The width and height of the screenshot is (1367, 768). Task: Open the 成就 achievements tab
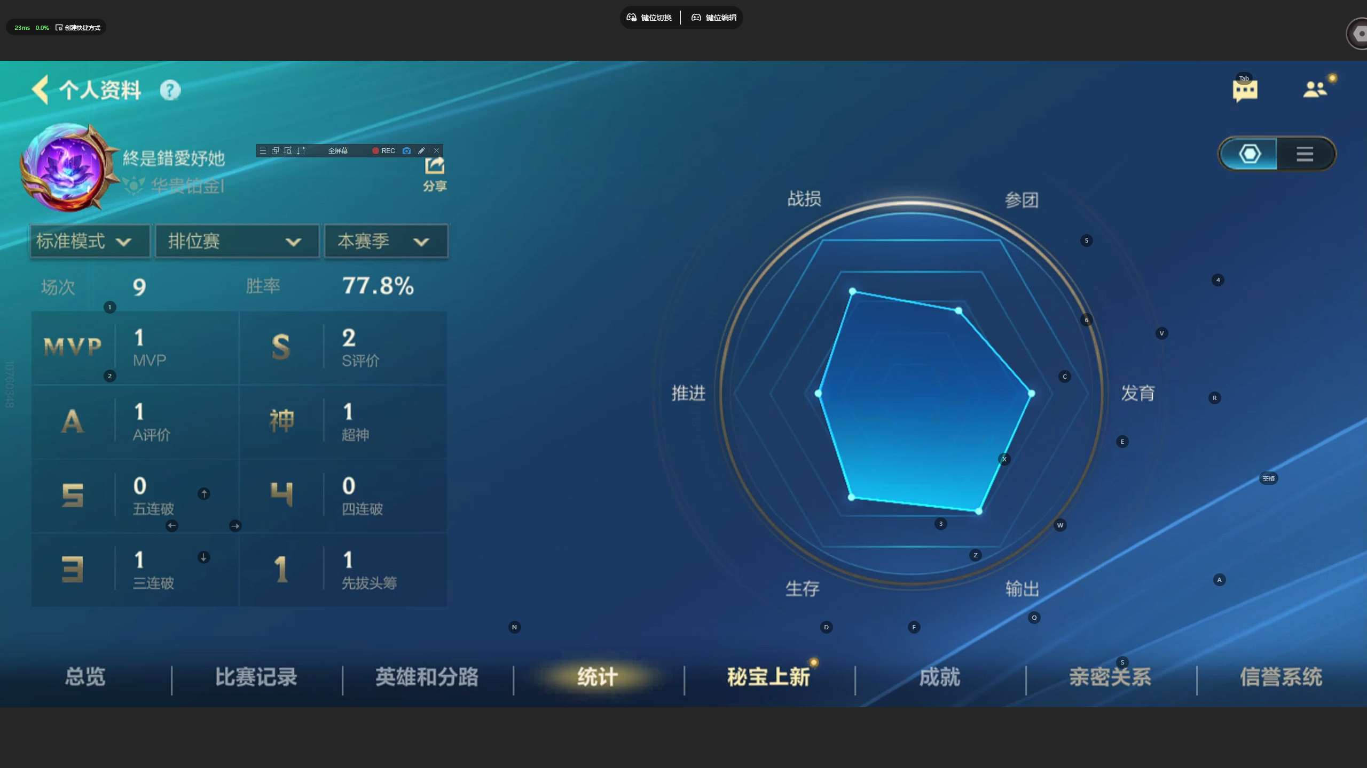[940, 677]
